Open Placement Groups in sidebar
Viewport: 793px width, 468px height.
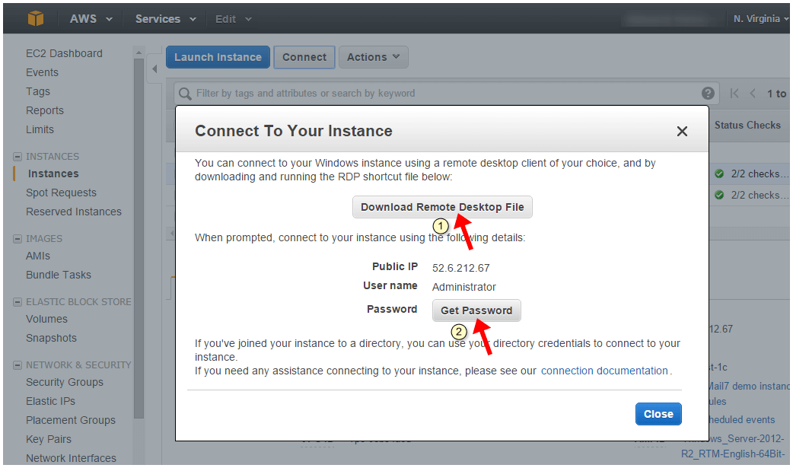(70, 421)
